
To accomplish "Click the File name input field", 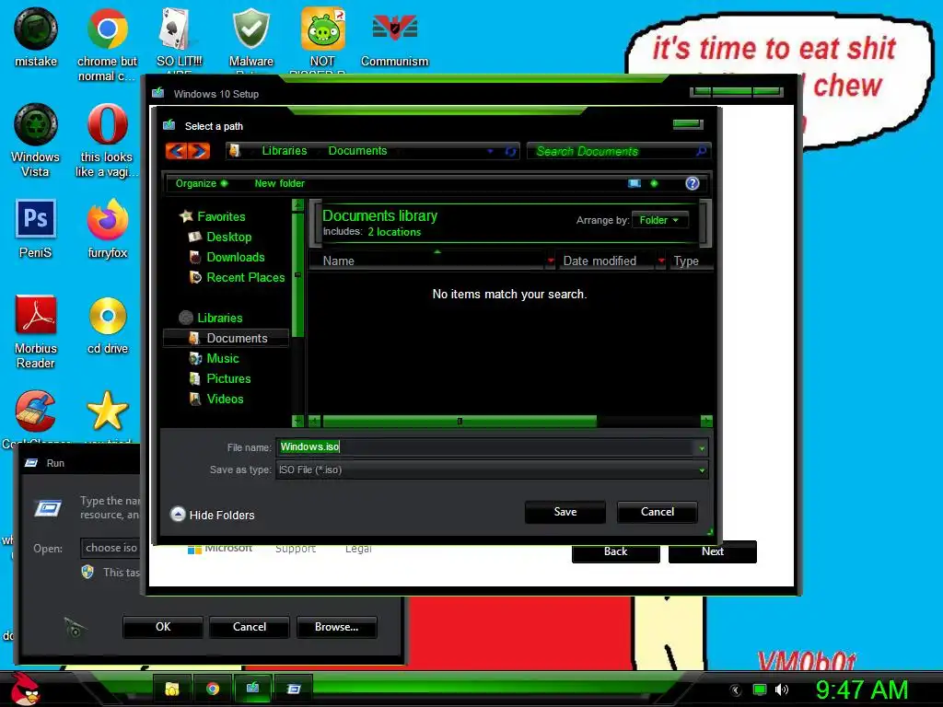I will [x=486, y=446].
